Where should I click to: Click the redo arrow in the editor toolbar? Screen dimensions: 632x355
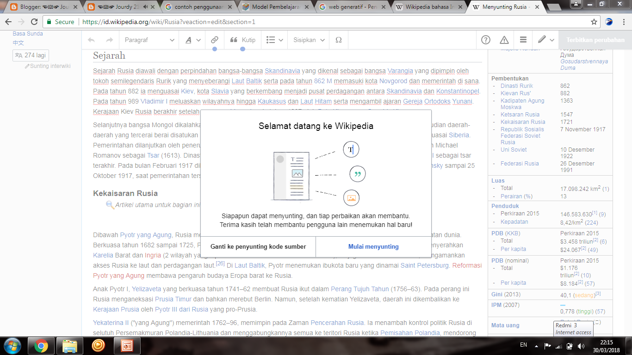point(110,40)
